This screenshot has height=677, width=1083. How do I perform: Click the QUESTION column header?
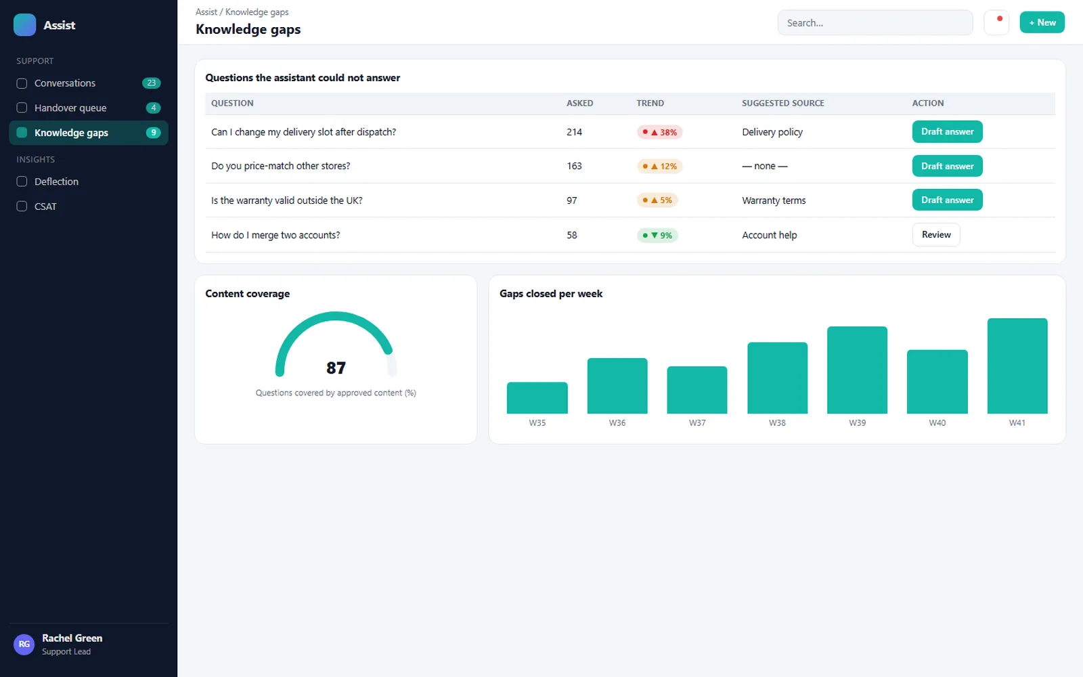point(232,103)
